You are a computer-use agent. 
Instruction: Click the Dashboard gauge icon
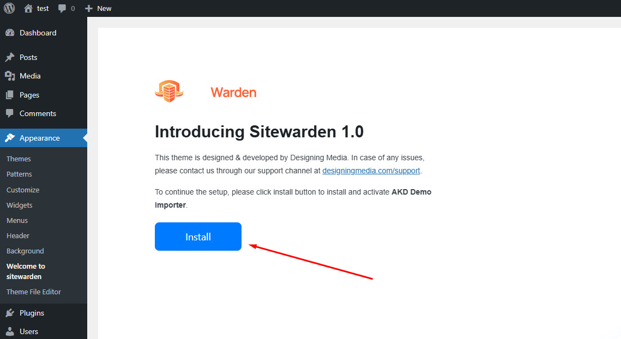click(x=10, y=33)
